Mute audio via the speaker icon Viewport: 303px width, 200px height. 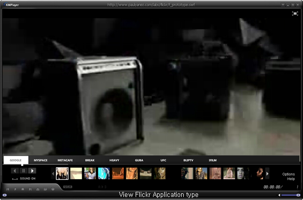tap(279, 195)
